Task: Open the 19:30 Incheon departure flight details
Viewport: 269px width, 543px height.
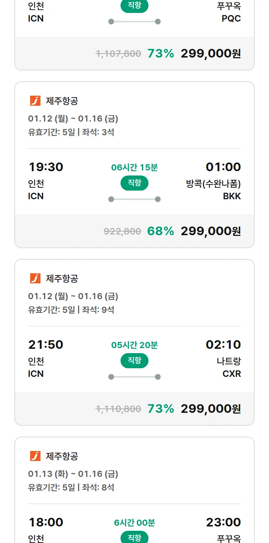Action: click(x=46, y=167)
